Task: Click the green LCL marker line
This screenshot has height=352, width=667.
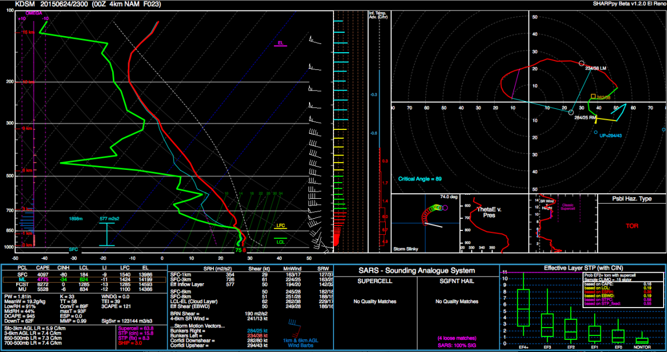Action: (x=280, y=239)
